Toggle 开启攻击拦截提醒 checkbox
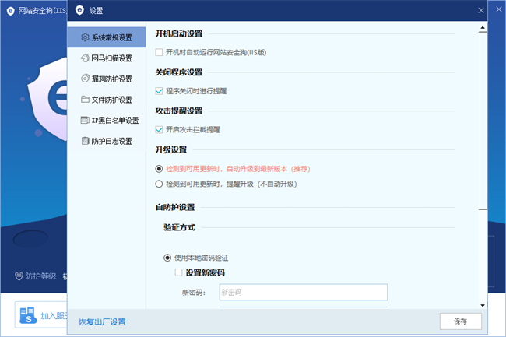Screen dimensions: 506x337 [159, 129]
